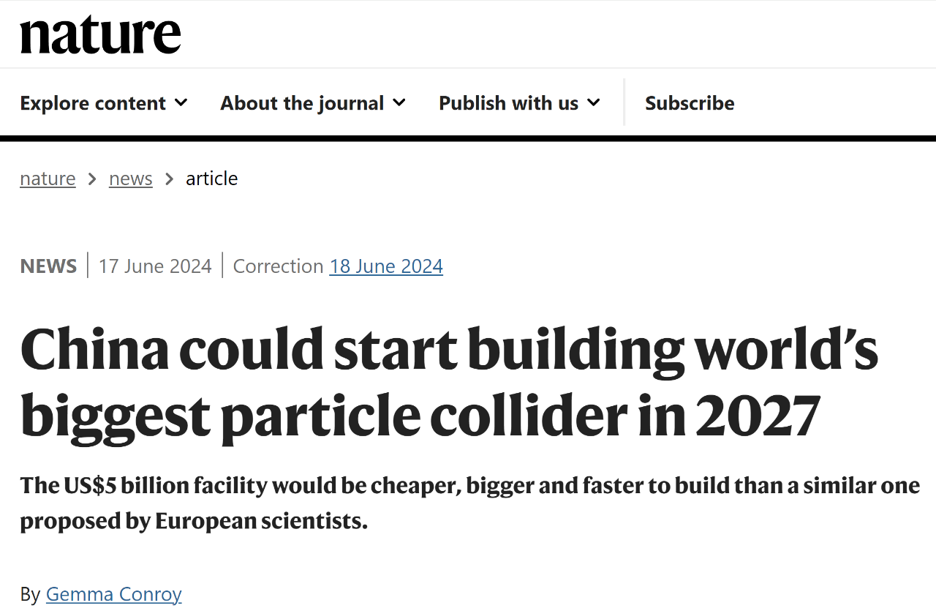Click the NEWS category label
This screenshot has width=936, height=611.
[48, 266]
